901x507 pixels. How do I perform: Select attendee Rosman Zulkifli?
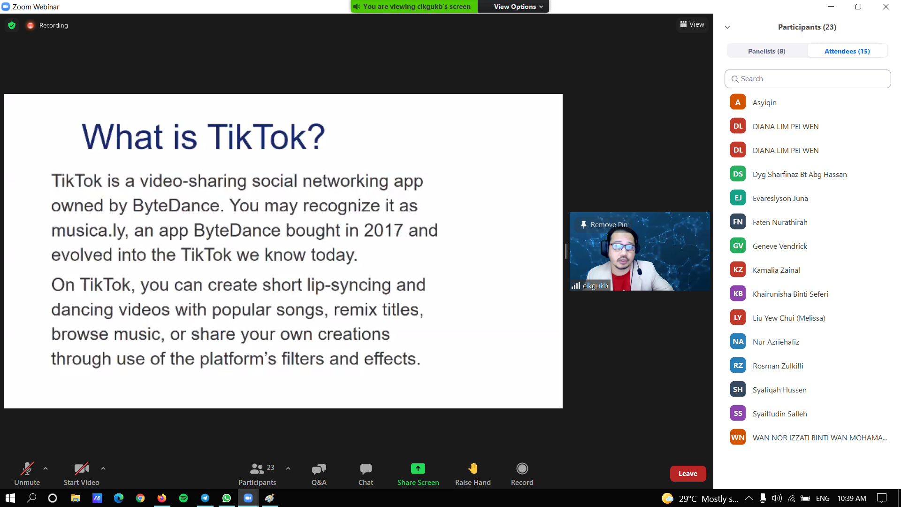[x=807, y=366]
